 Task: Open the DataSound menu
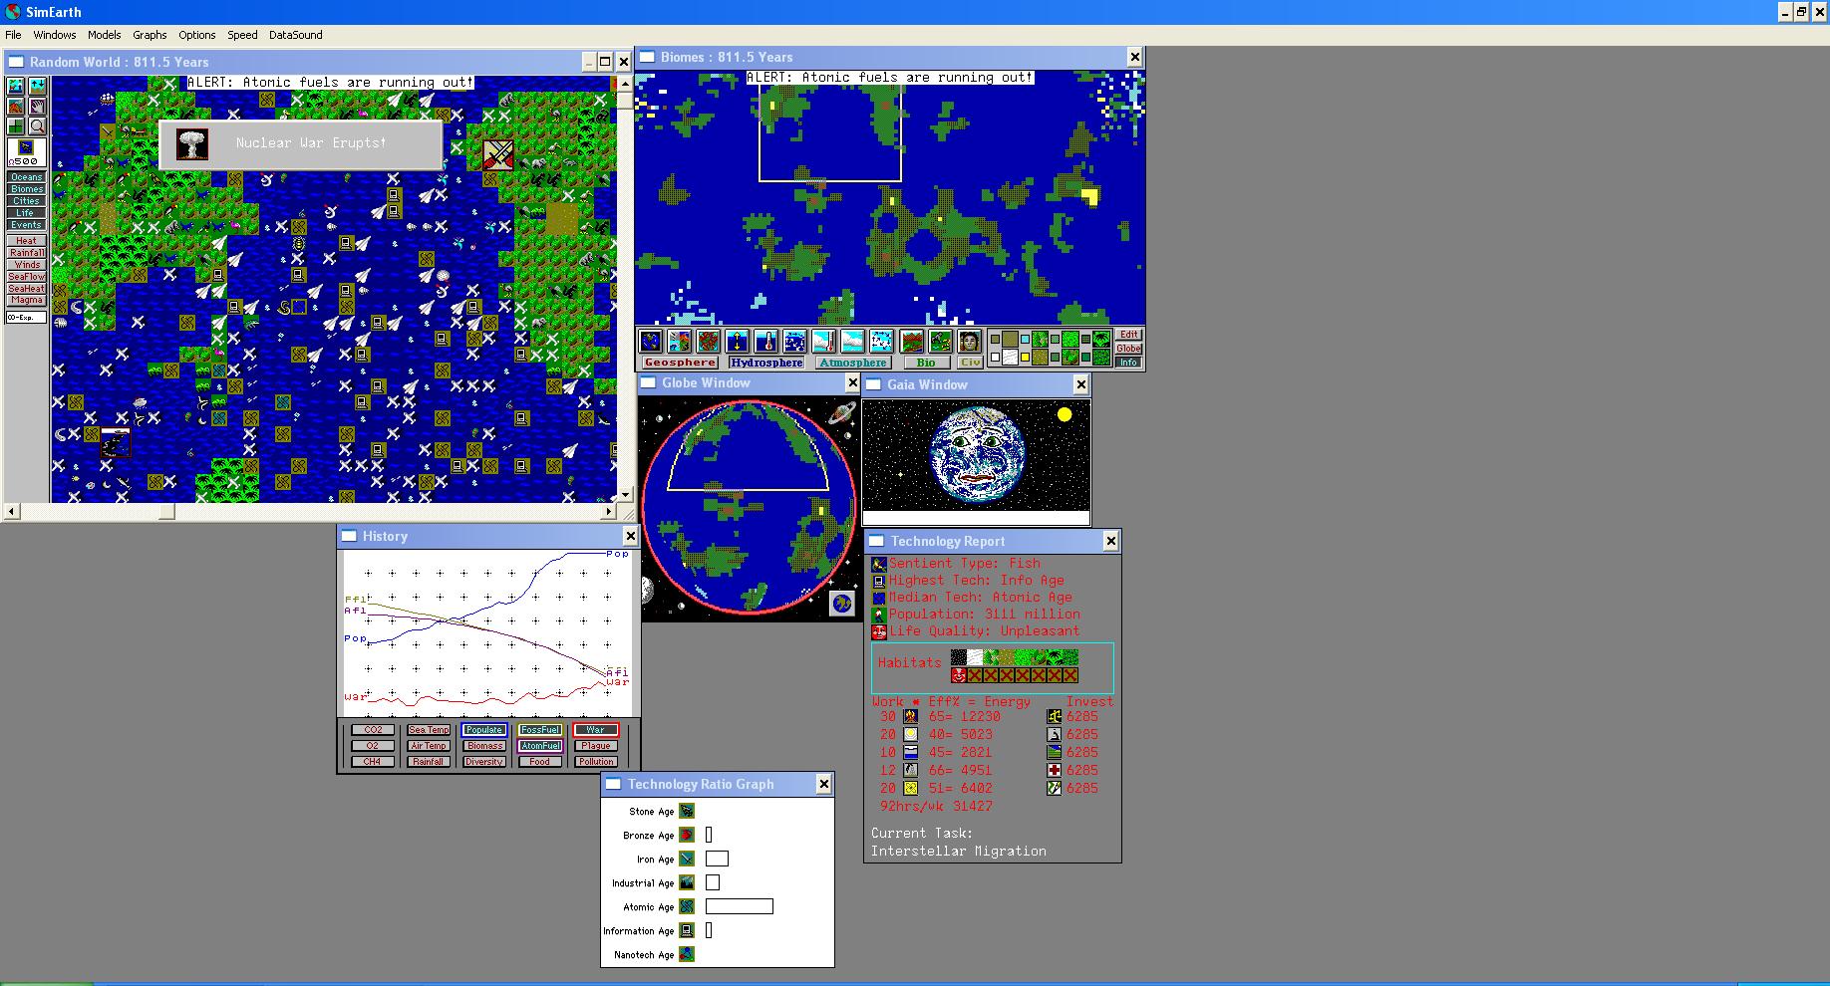tap(296, 35)
